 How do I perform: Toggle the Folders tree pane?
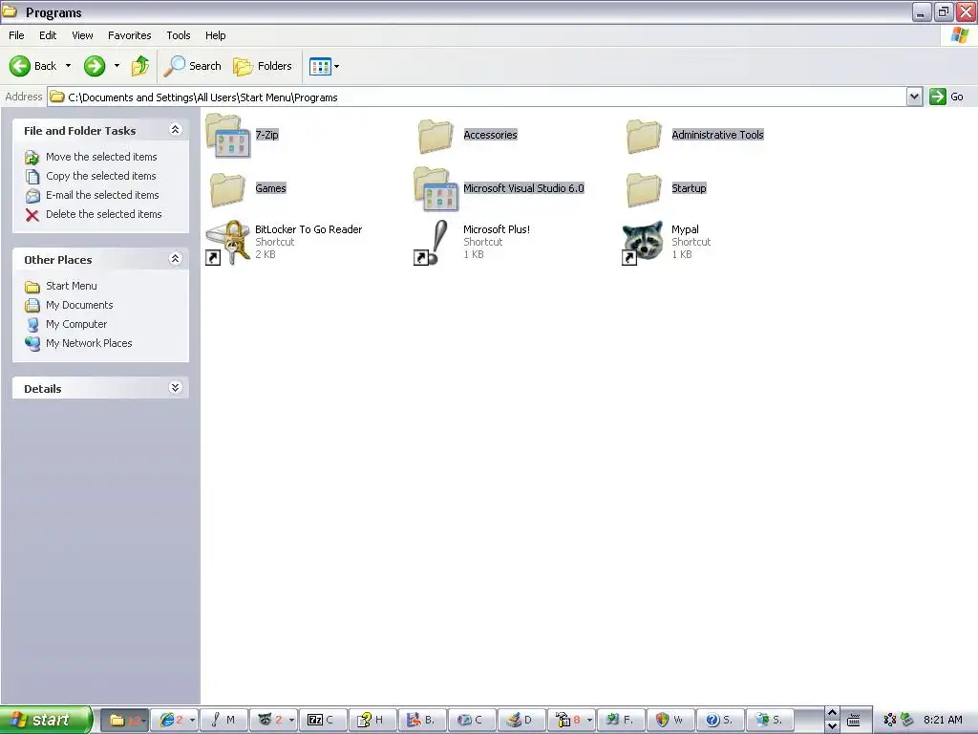coord(262,66)
